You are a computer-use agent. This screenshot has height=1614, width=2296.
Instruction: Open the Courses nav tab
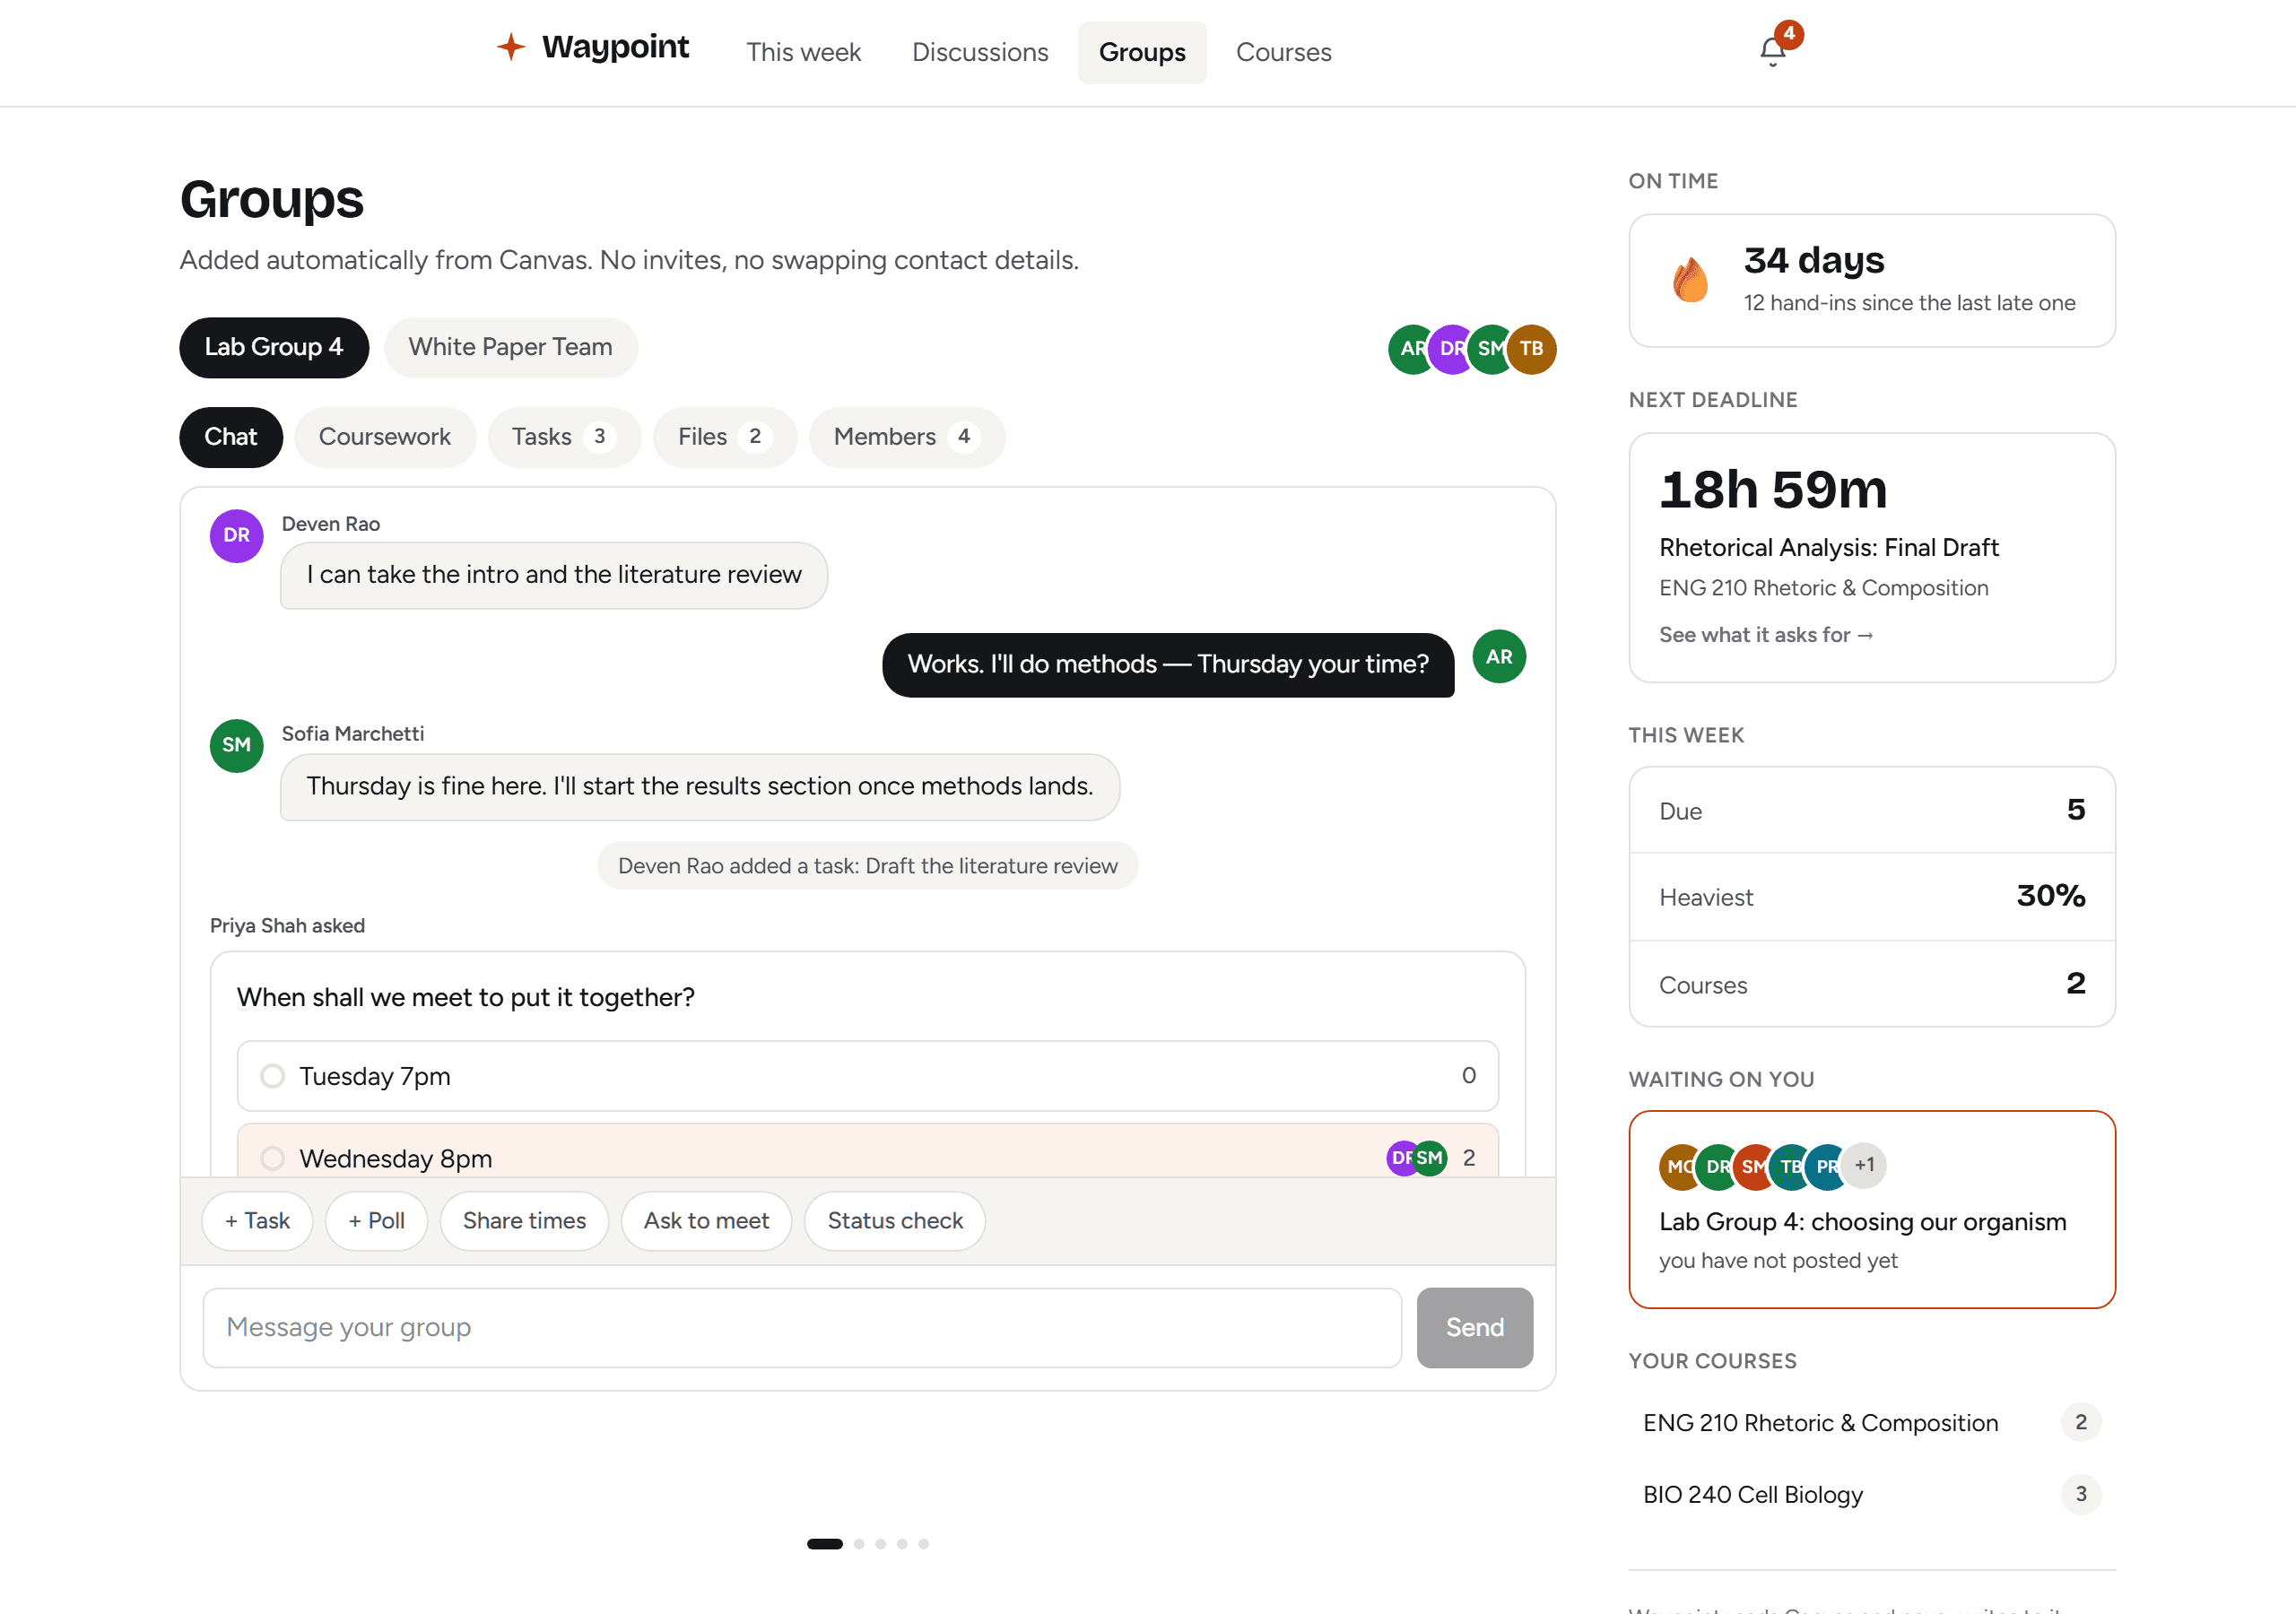point(1283,52)
